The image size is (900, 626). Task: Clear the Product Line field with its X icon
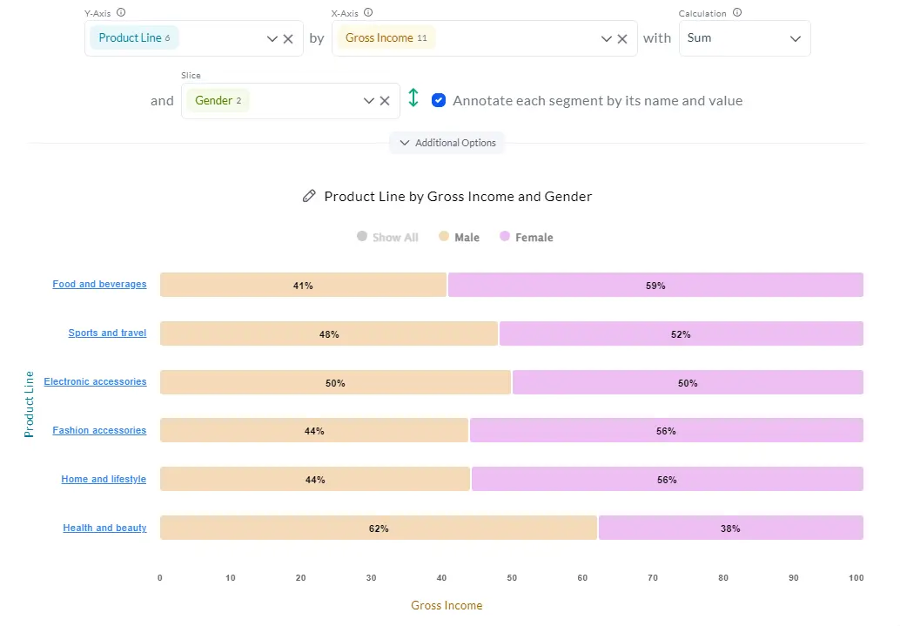pos(288,38)
